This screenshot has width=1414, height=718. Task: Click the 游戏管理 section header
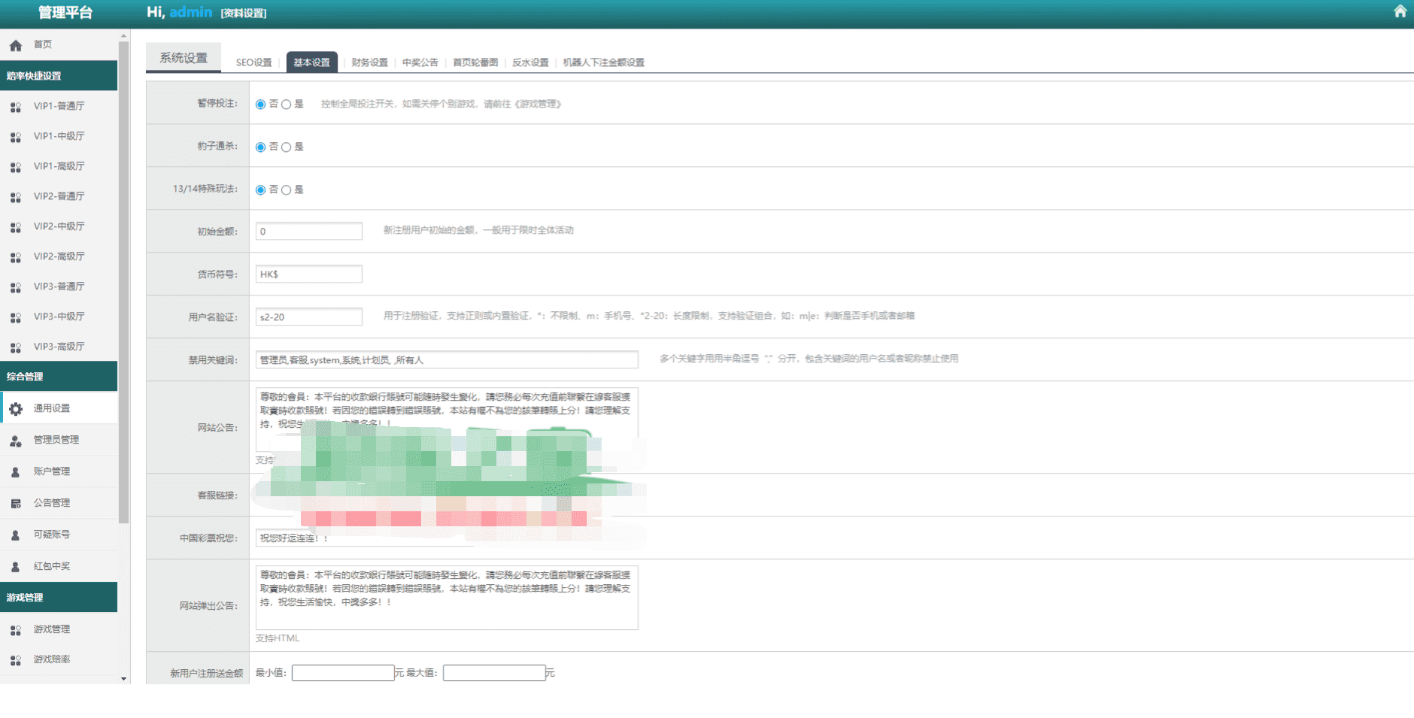[x=59, y=598]
